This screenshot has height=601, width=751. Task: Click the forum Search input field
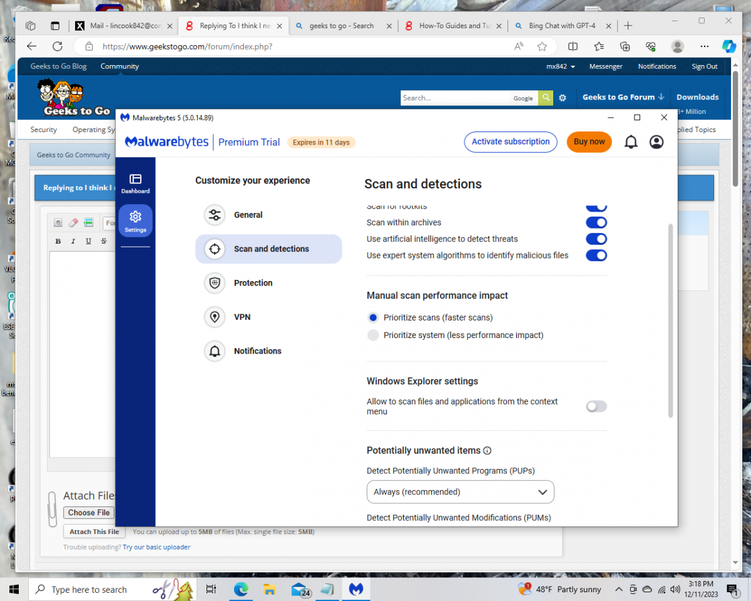(x=455, y=98)
